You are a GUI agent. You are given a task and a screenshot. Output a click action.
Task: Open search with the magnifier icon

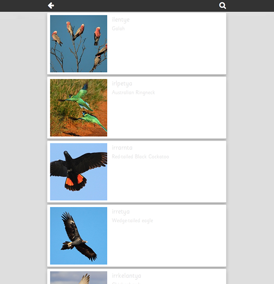223,5
